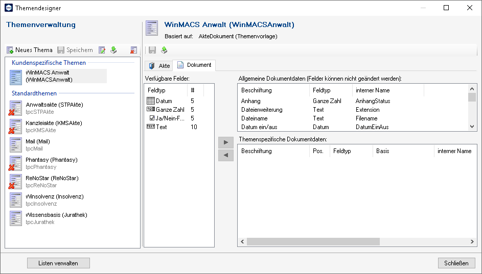The width and height of the screenshot is (482, 274).
Task: Click the green arrow icon above tabs
Action: point(164,50)
